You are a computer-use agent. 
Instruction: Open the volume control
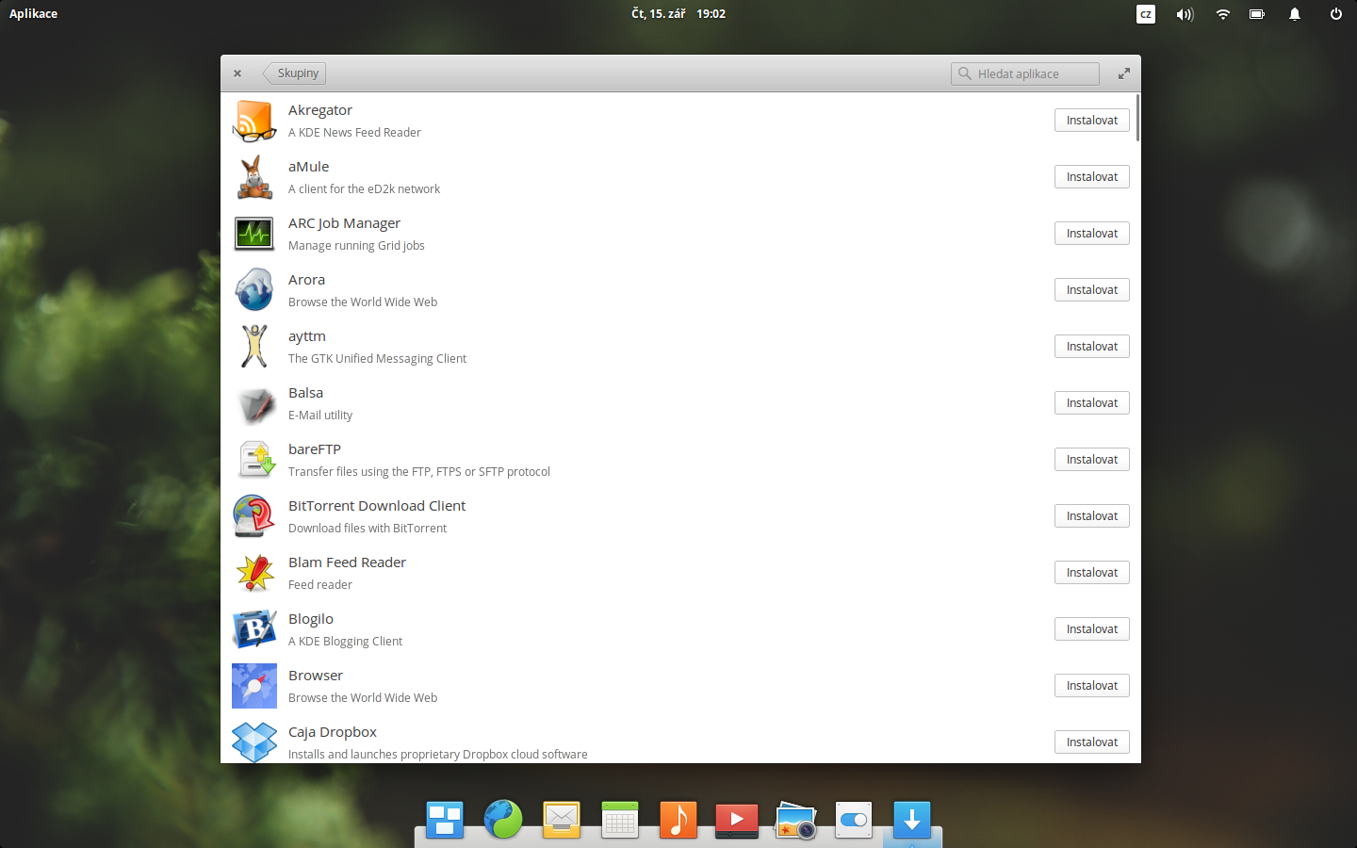(x=1185, y=13)
